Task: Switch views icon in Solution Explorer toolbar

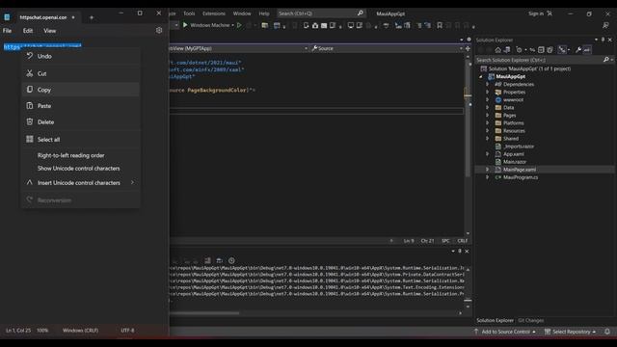Action: 507,50
